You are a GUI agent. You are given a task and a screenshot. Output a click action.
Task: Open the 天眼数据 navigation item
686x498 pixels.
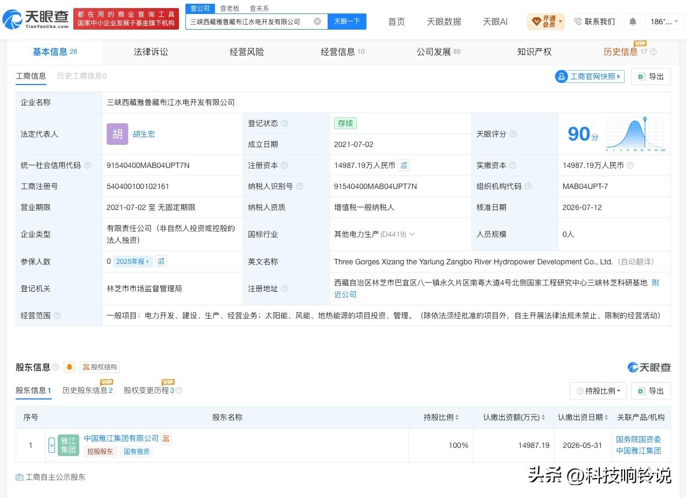pos(444,22)
